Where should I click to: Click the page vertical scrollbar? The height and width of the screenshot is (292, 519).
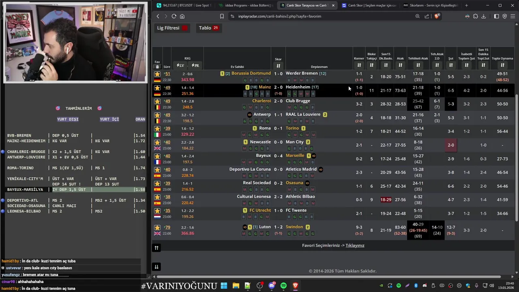click(x=517, y=158)
